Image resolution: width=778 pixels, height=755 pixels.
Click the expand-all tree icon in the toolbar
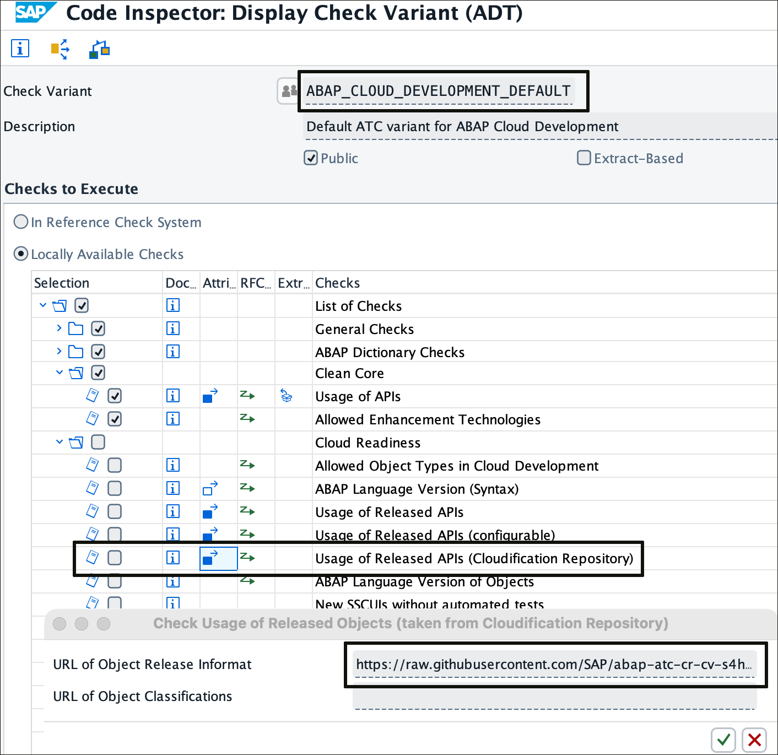click(x=60, y=49)
